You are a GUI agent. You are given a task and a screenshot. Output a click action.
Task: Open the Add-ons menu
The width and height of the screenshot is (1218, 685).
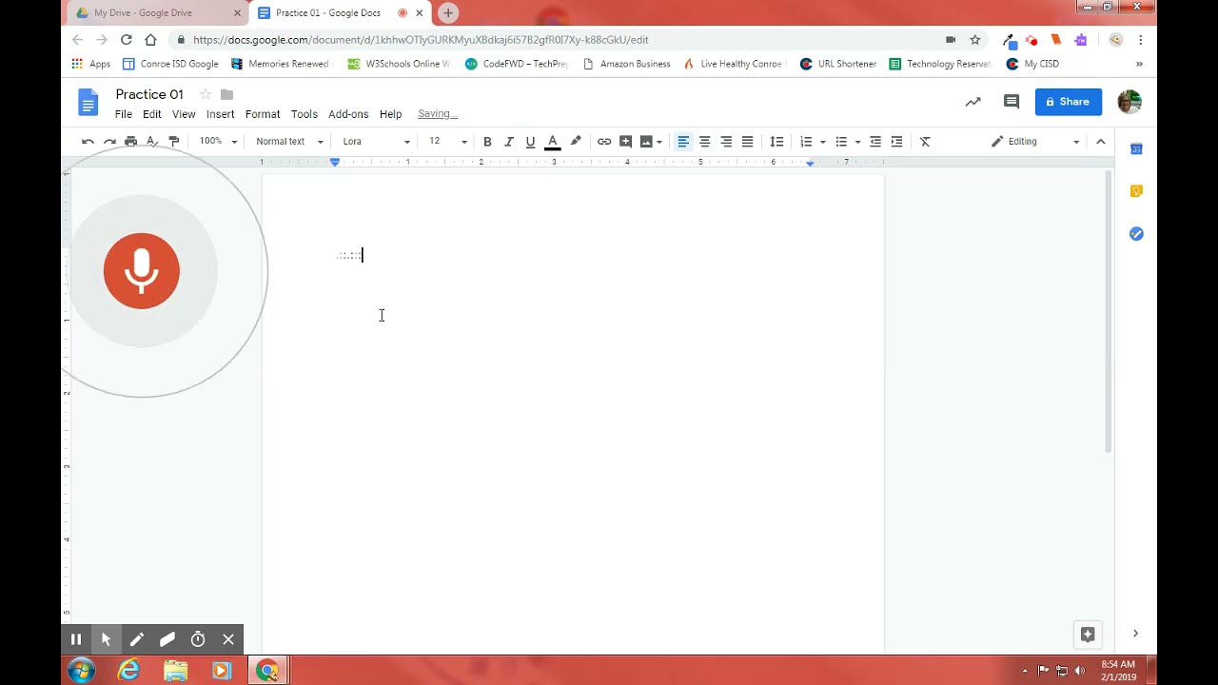tap(348, 114)
